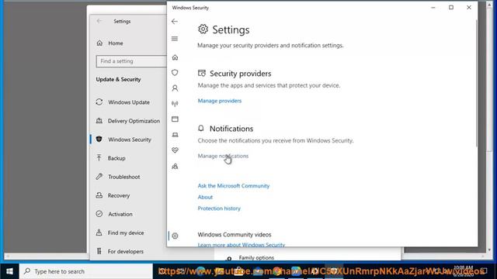Select the Settings gear in Windows Security sidebar
Screen dimensions: 497x279
point(175,236)
